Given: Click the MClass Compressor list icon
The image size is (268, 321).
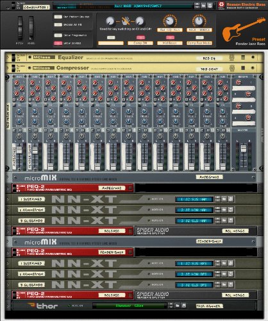Looking at the screenshot, I should pos(243,68).
